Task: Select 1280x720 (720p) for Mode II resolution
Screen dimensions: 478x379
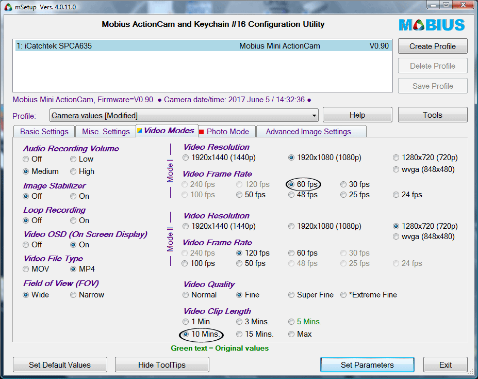Action: (425, 226)
